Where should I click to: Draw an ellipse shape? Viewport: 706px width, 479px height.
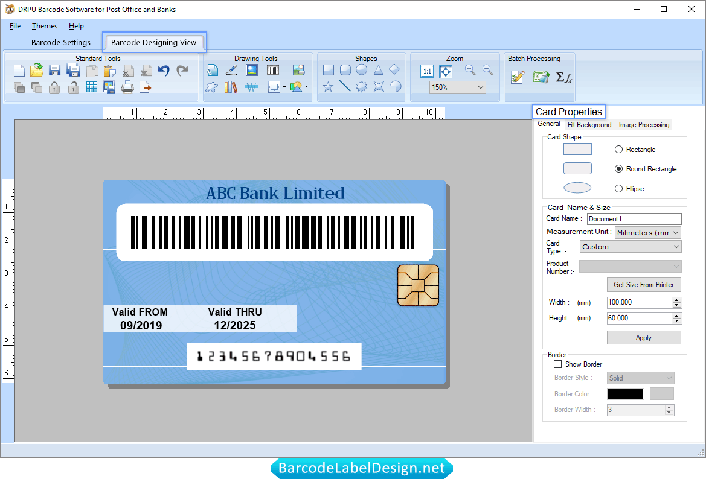coord(362,70)
